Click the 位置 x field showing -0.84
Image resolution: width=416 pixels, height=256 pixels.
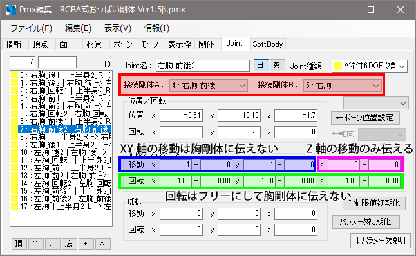(181, 115)
